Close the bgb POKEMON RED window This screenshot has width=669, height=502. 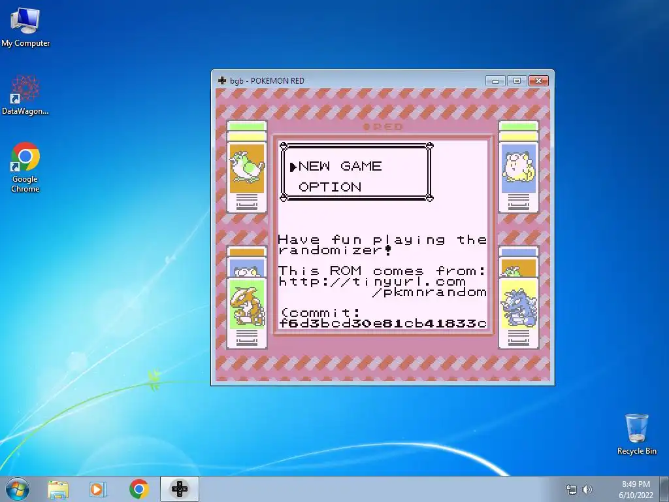538,80
